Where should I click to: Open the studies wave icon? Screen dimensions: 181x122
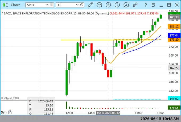pos(99,5)
